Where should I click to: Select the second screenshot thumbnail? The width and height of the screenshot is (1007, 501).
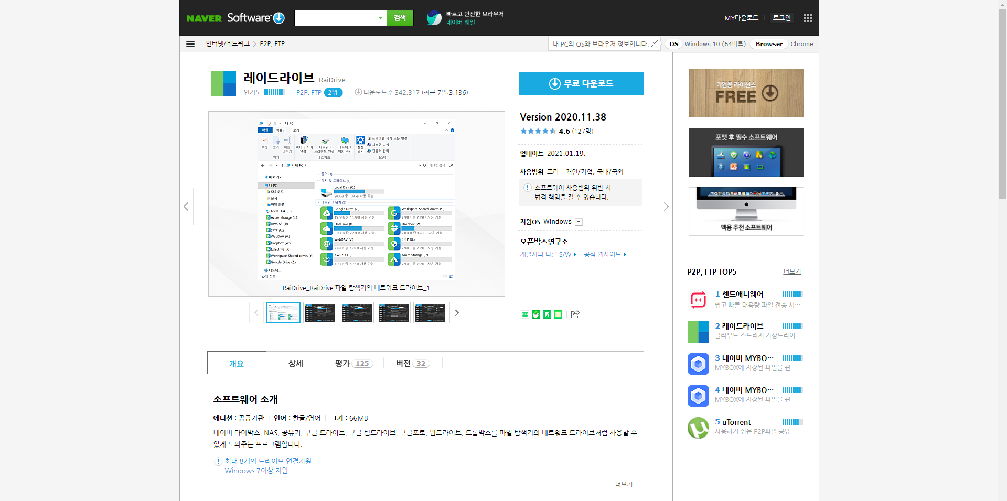coord(320,313)
